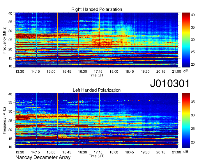Click 35 dB tick on Right Handed colorbar
This screenshot has height=161, width=198.
pos(193,27)
